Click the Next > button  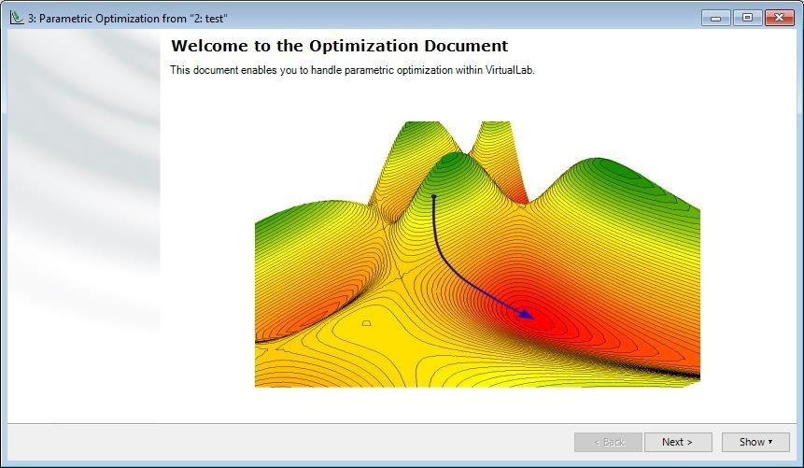(x=678, y=442)
